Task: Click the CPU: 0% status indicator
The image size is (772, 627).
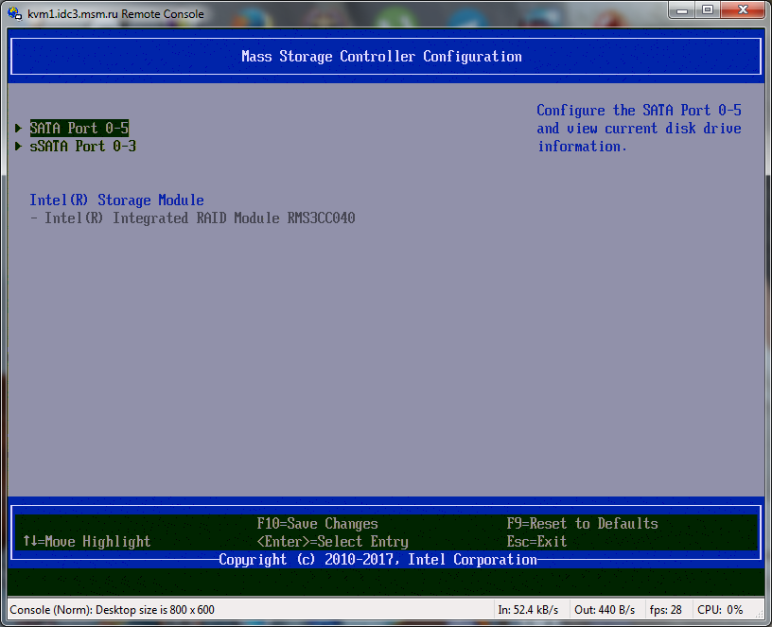Action: pos(720,610)
